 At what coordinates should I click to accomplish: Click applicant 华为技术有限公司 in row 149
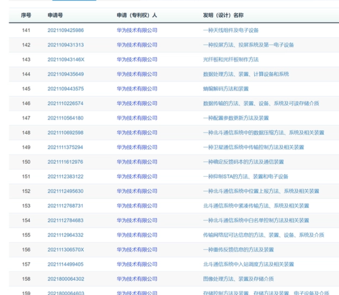coord(137,147)
